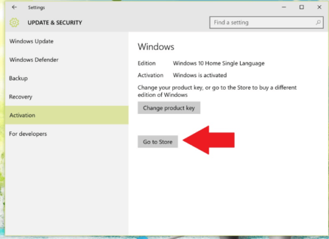
Task: Click Change product key button
Action: click(169, 108)
